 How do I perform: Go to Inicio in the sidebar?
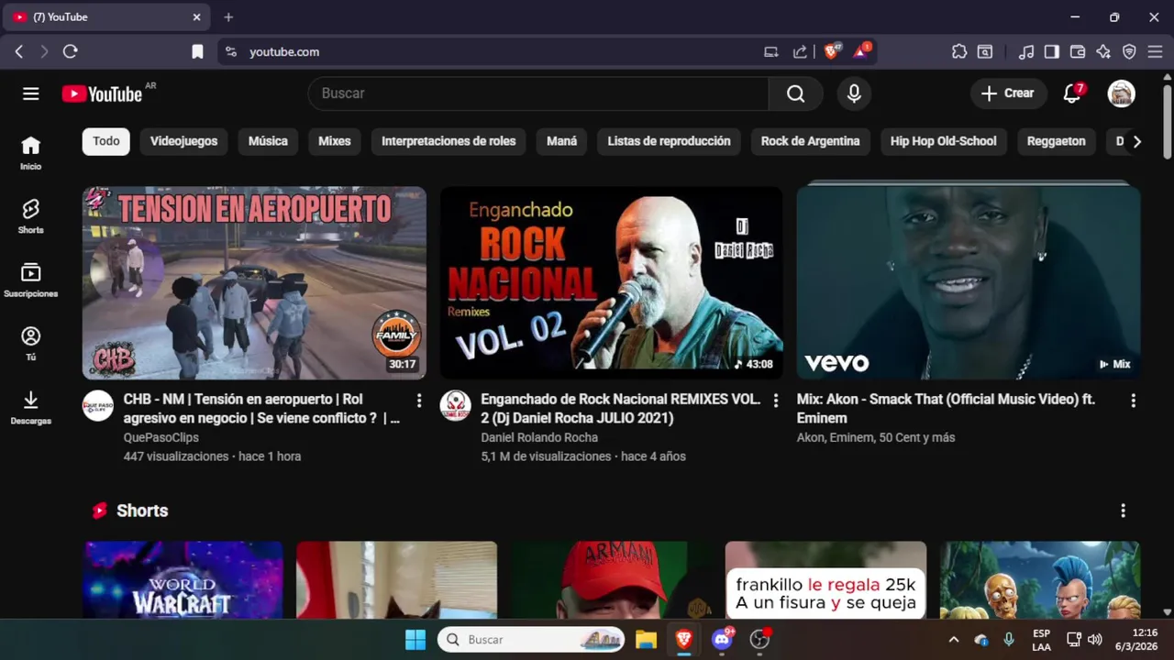(31, 153)
